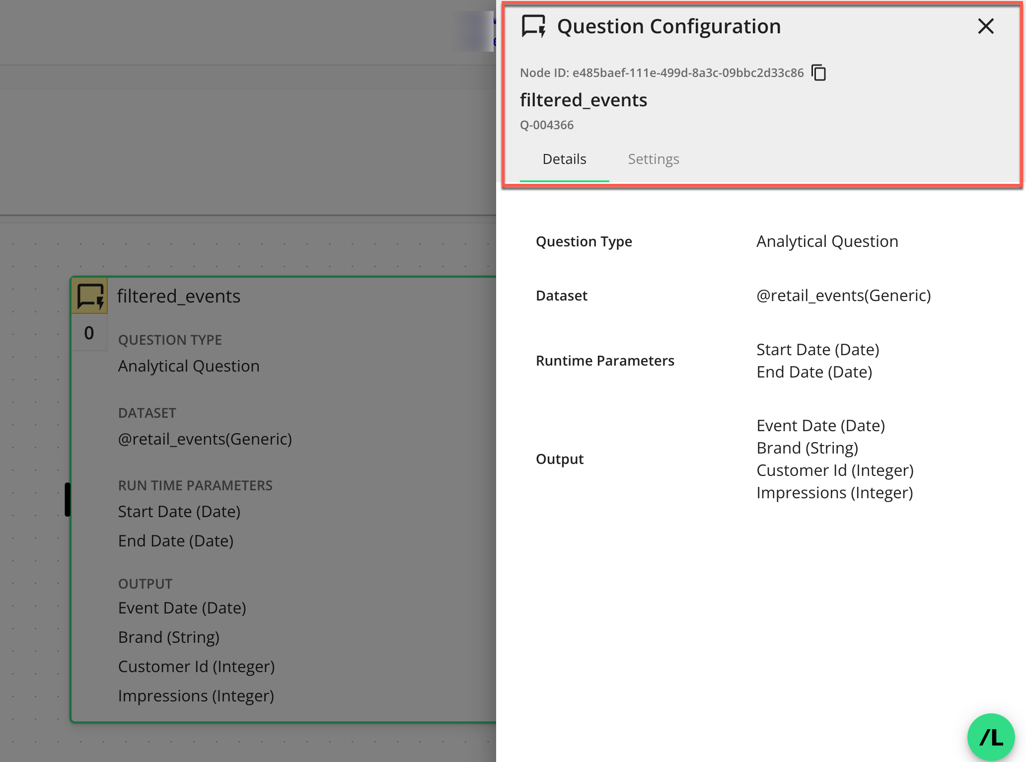Open the green /L assistant button
The width and height of the screenshot is (1026, 762).
(991, 737)
